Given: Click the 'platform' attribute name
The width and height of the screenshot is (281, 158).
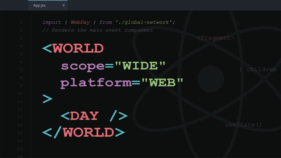Looking at the screenshot, I should click(x=96, y=83).
